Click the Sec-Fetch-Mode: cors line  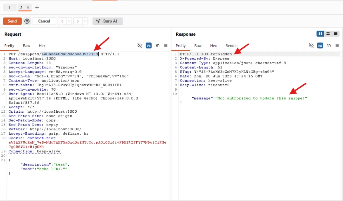pyautogui.click(x=32, y=120)
